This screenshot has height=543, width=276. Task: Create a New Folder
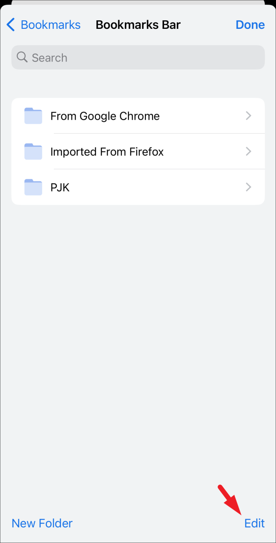click(x=42, y=523)
